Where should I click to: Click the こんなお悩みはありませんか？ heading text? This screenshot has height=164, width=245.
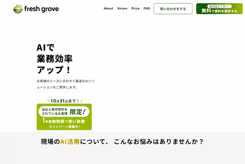(x=159, y=142)
